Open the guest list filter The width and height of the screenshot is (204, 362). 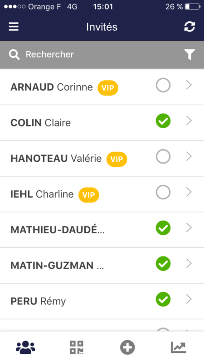189,54
